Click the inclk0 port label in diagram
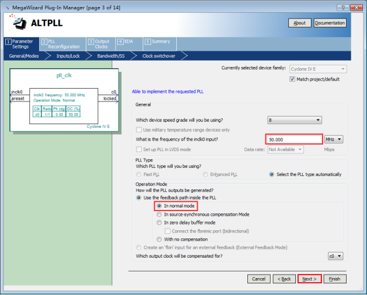 coord(17,92)
